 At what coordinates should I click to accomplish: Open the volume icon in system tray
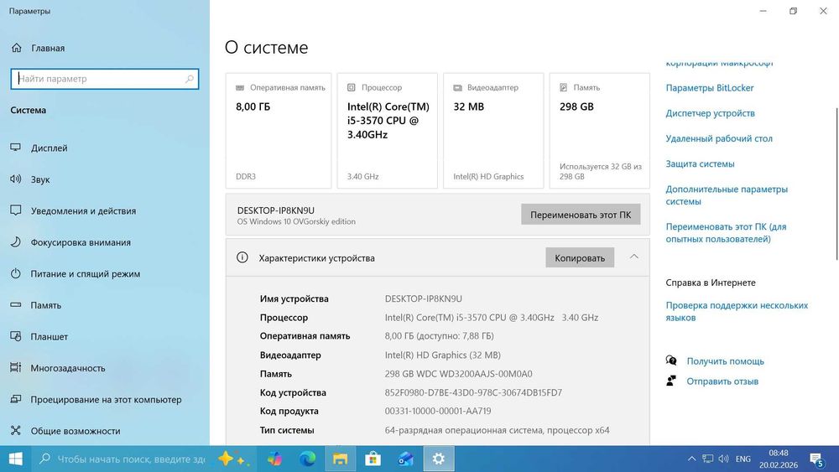pos(723,459)
